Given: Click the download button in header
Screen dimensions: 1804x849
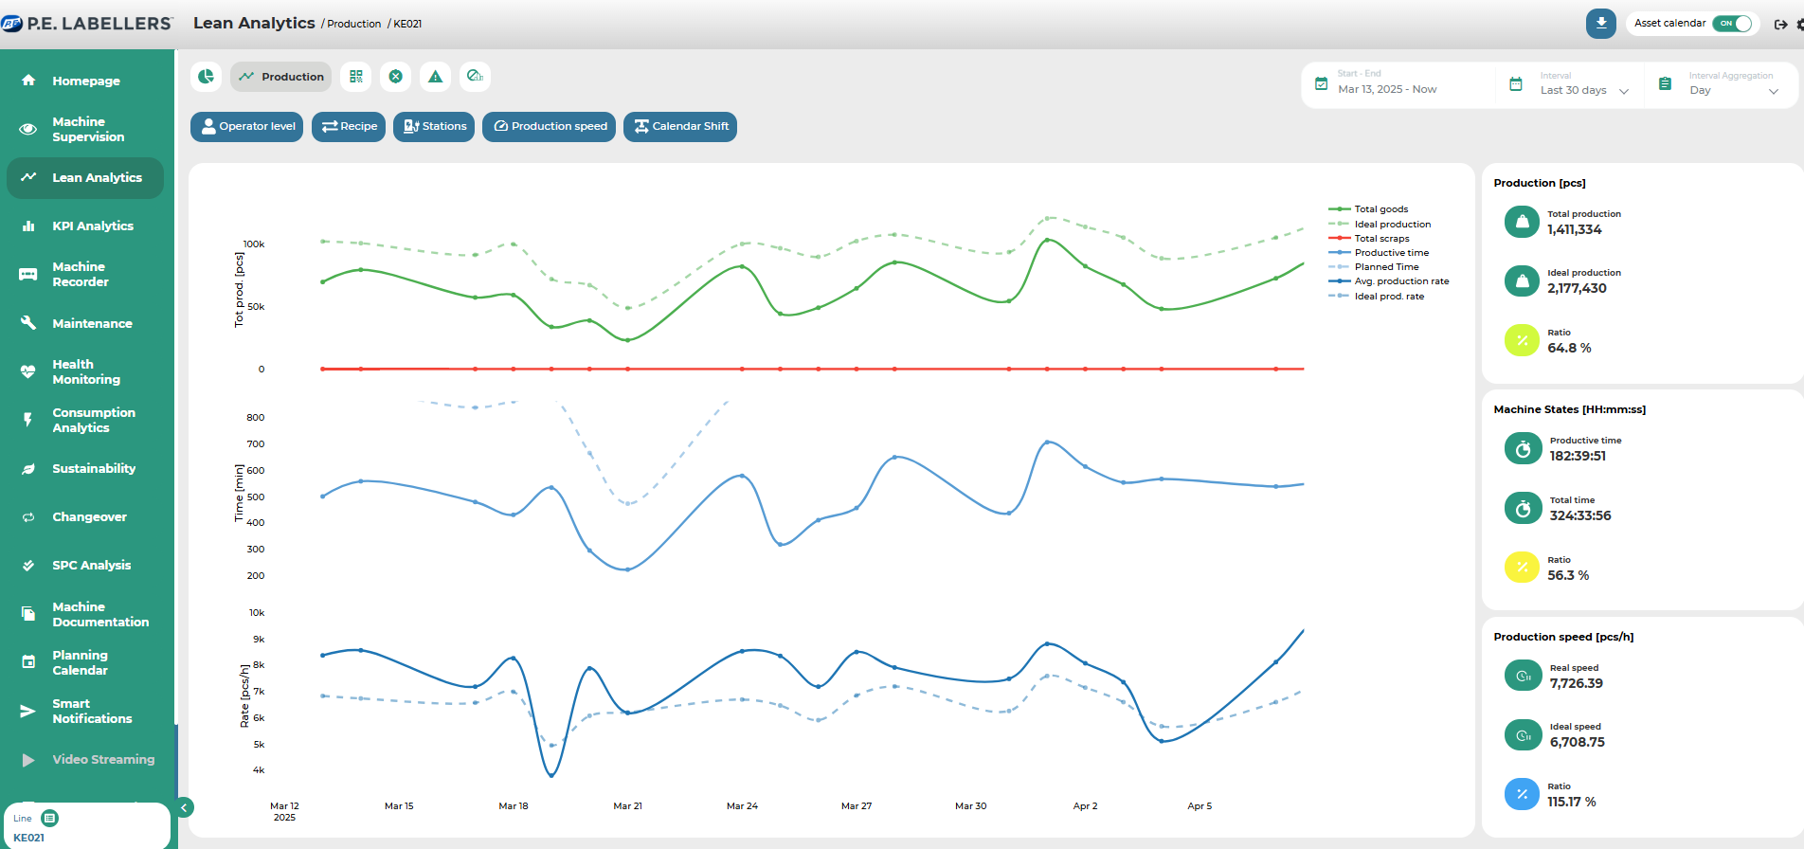Looking at the screenshot, I should [x=1600, y=24].
